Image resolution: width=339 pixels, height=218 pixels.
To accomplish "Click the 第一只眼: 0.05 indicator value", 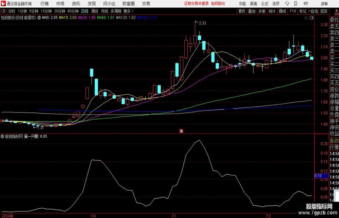I will click(x=36, y=136).
